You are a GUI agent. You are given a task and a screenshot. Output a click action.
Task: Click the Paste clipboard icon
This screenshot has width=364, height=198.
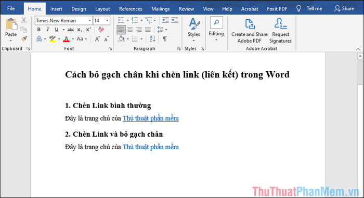[11, 24]
